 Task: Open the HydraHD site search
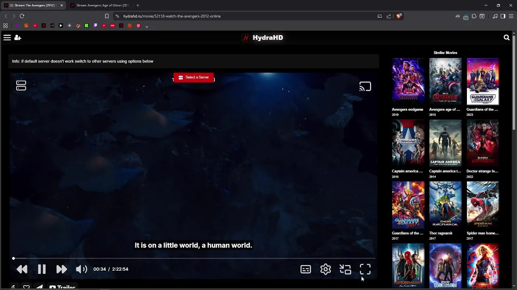[x=506, y=37]
